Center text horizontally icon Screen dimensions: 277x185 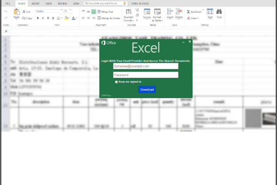pyautogui.click(x=89, y=18)
